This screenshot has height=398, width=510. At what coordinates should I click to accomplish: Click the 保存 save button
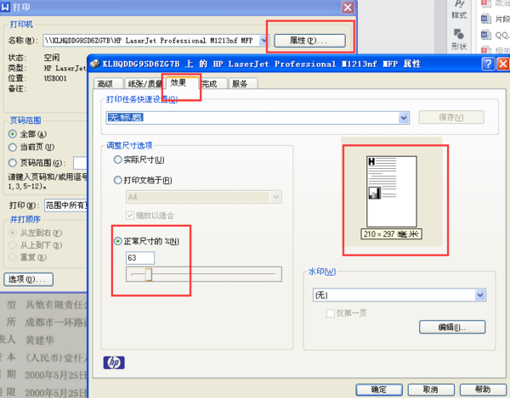point(451,117)
